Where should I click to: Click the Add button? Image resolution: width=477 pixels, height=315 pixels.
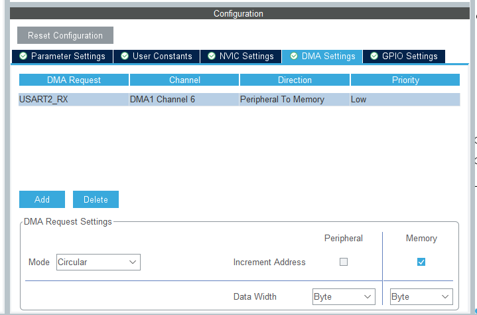point(42,199)
